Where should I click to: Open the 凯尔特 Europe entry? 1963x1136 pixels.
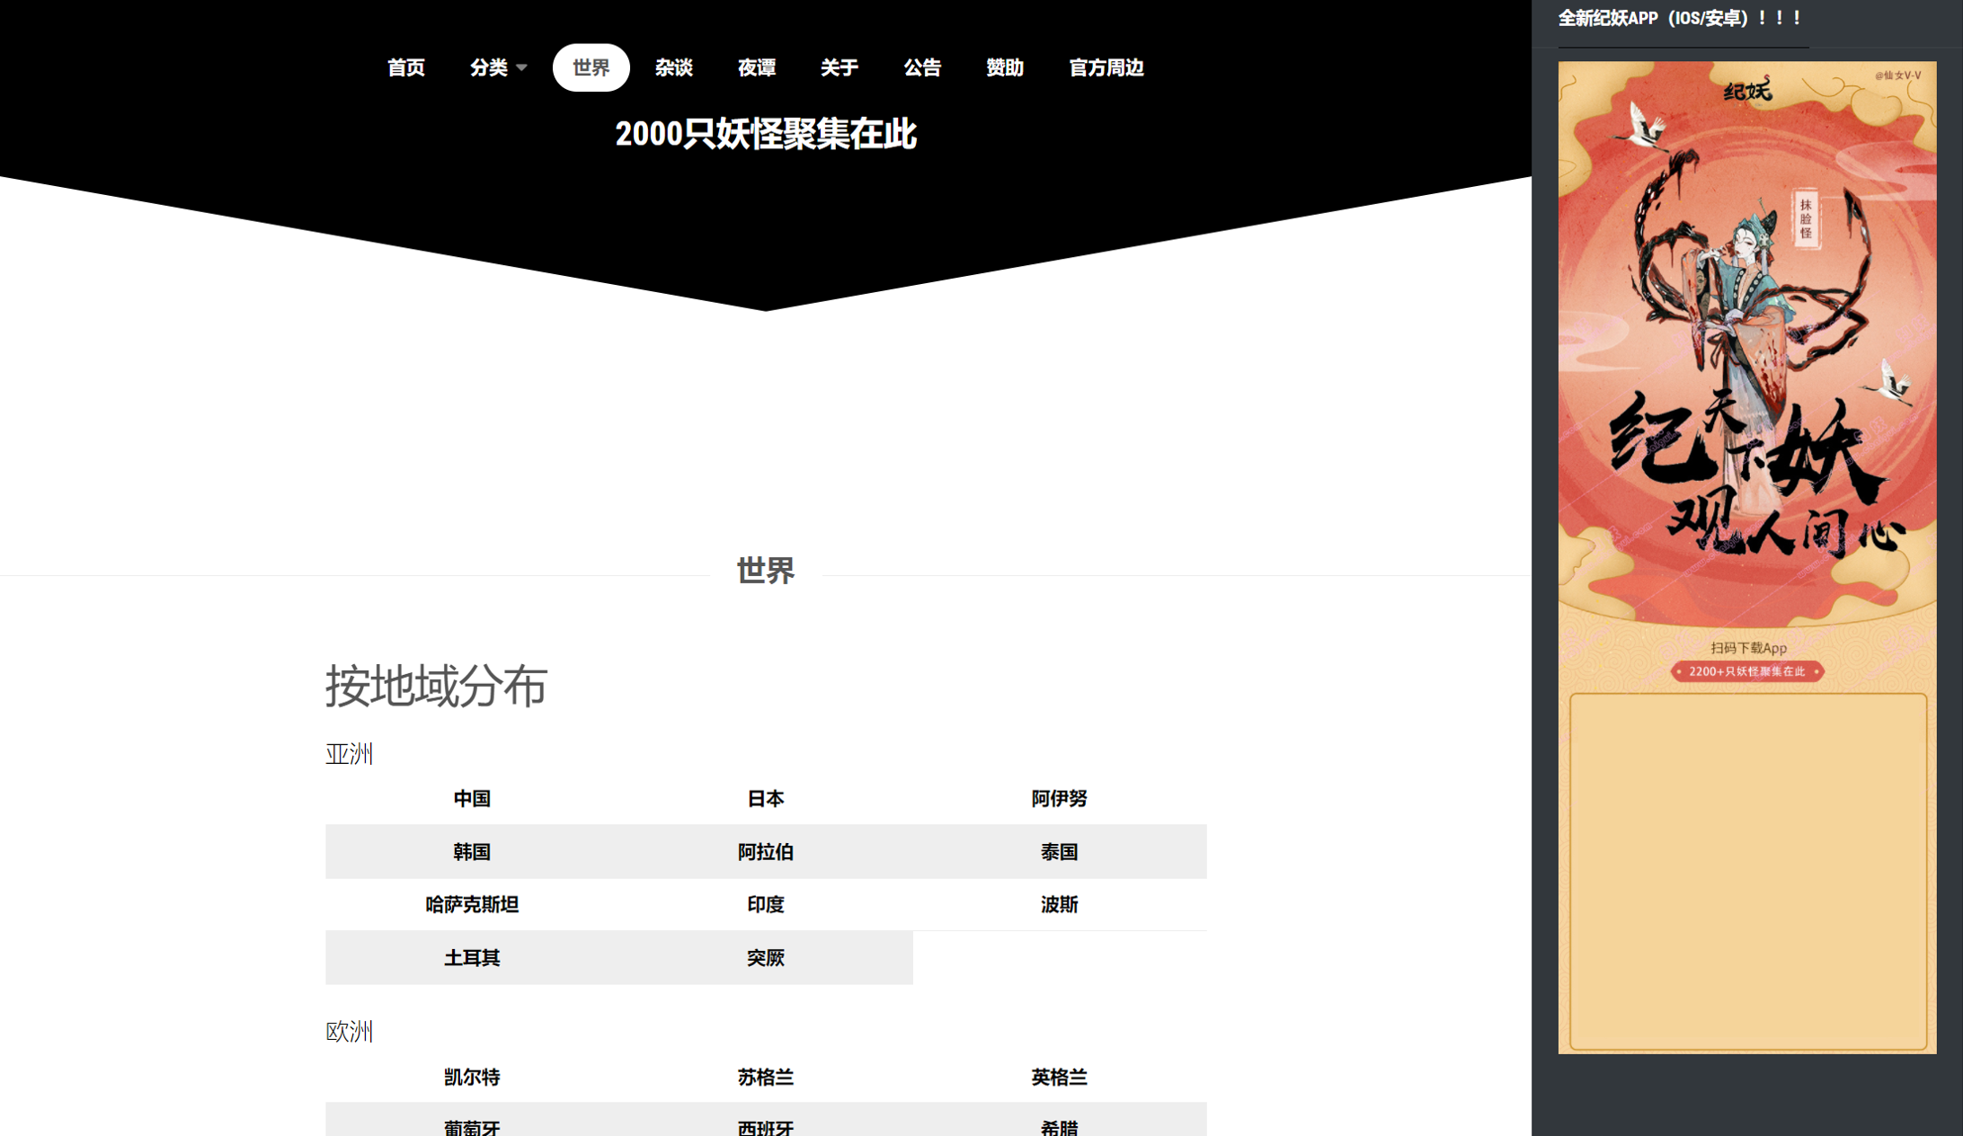[x=472, y=1077]
